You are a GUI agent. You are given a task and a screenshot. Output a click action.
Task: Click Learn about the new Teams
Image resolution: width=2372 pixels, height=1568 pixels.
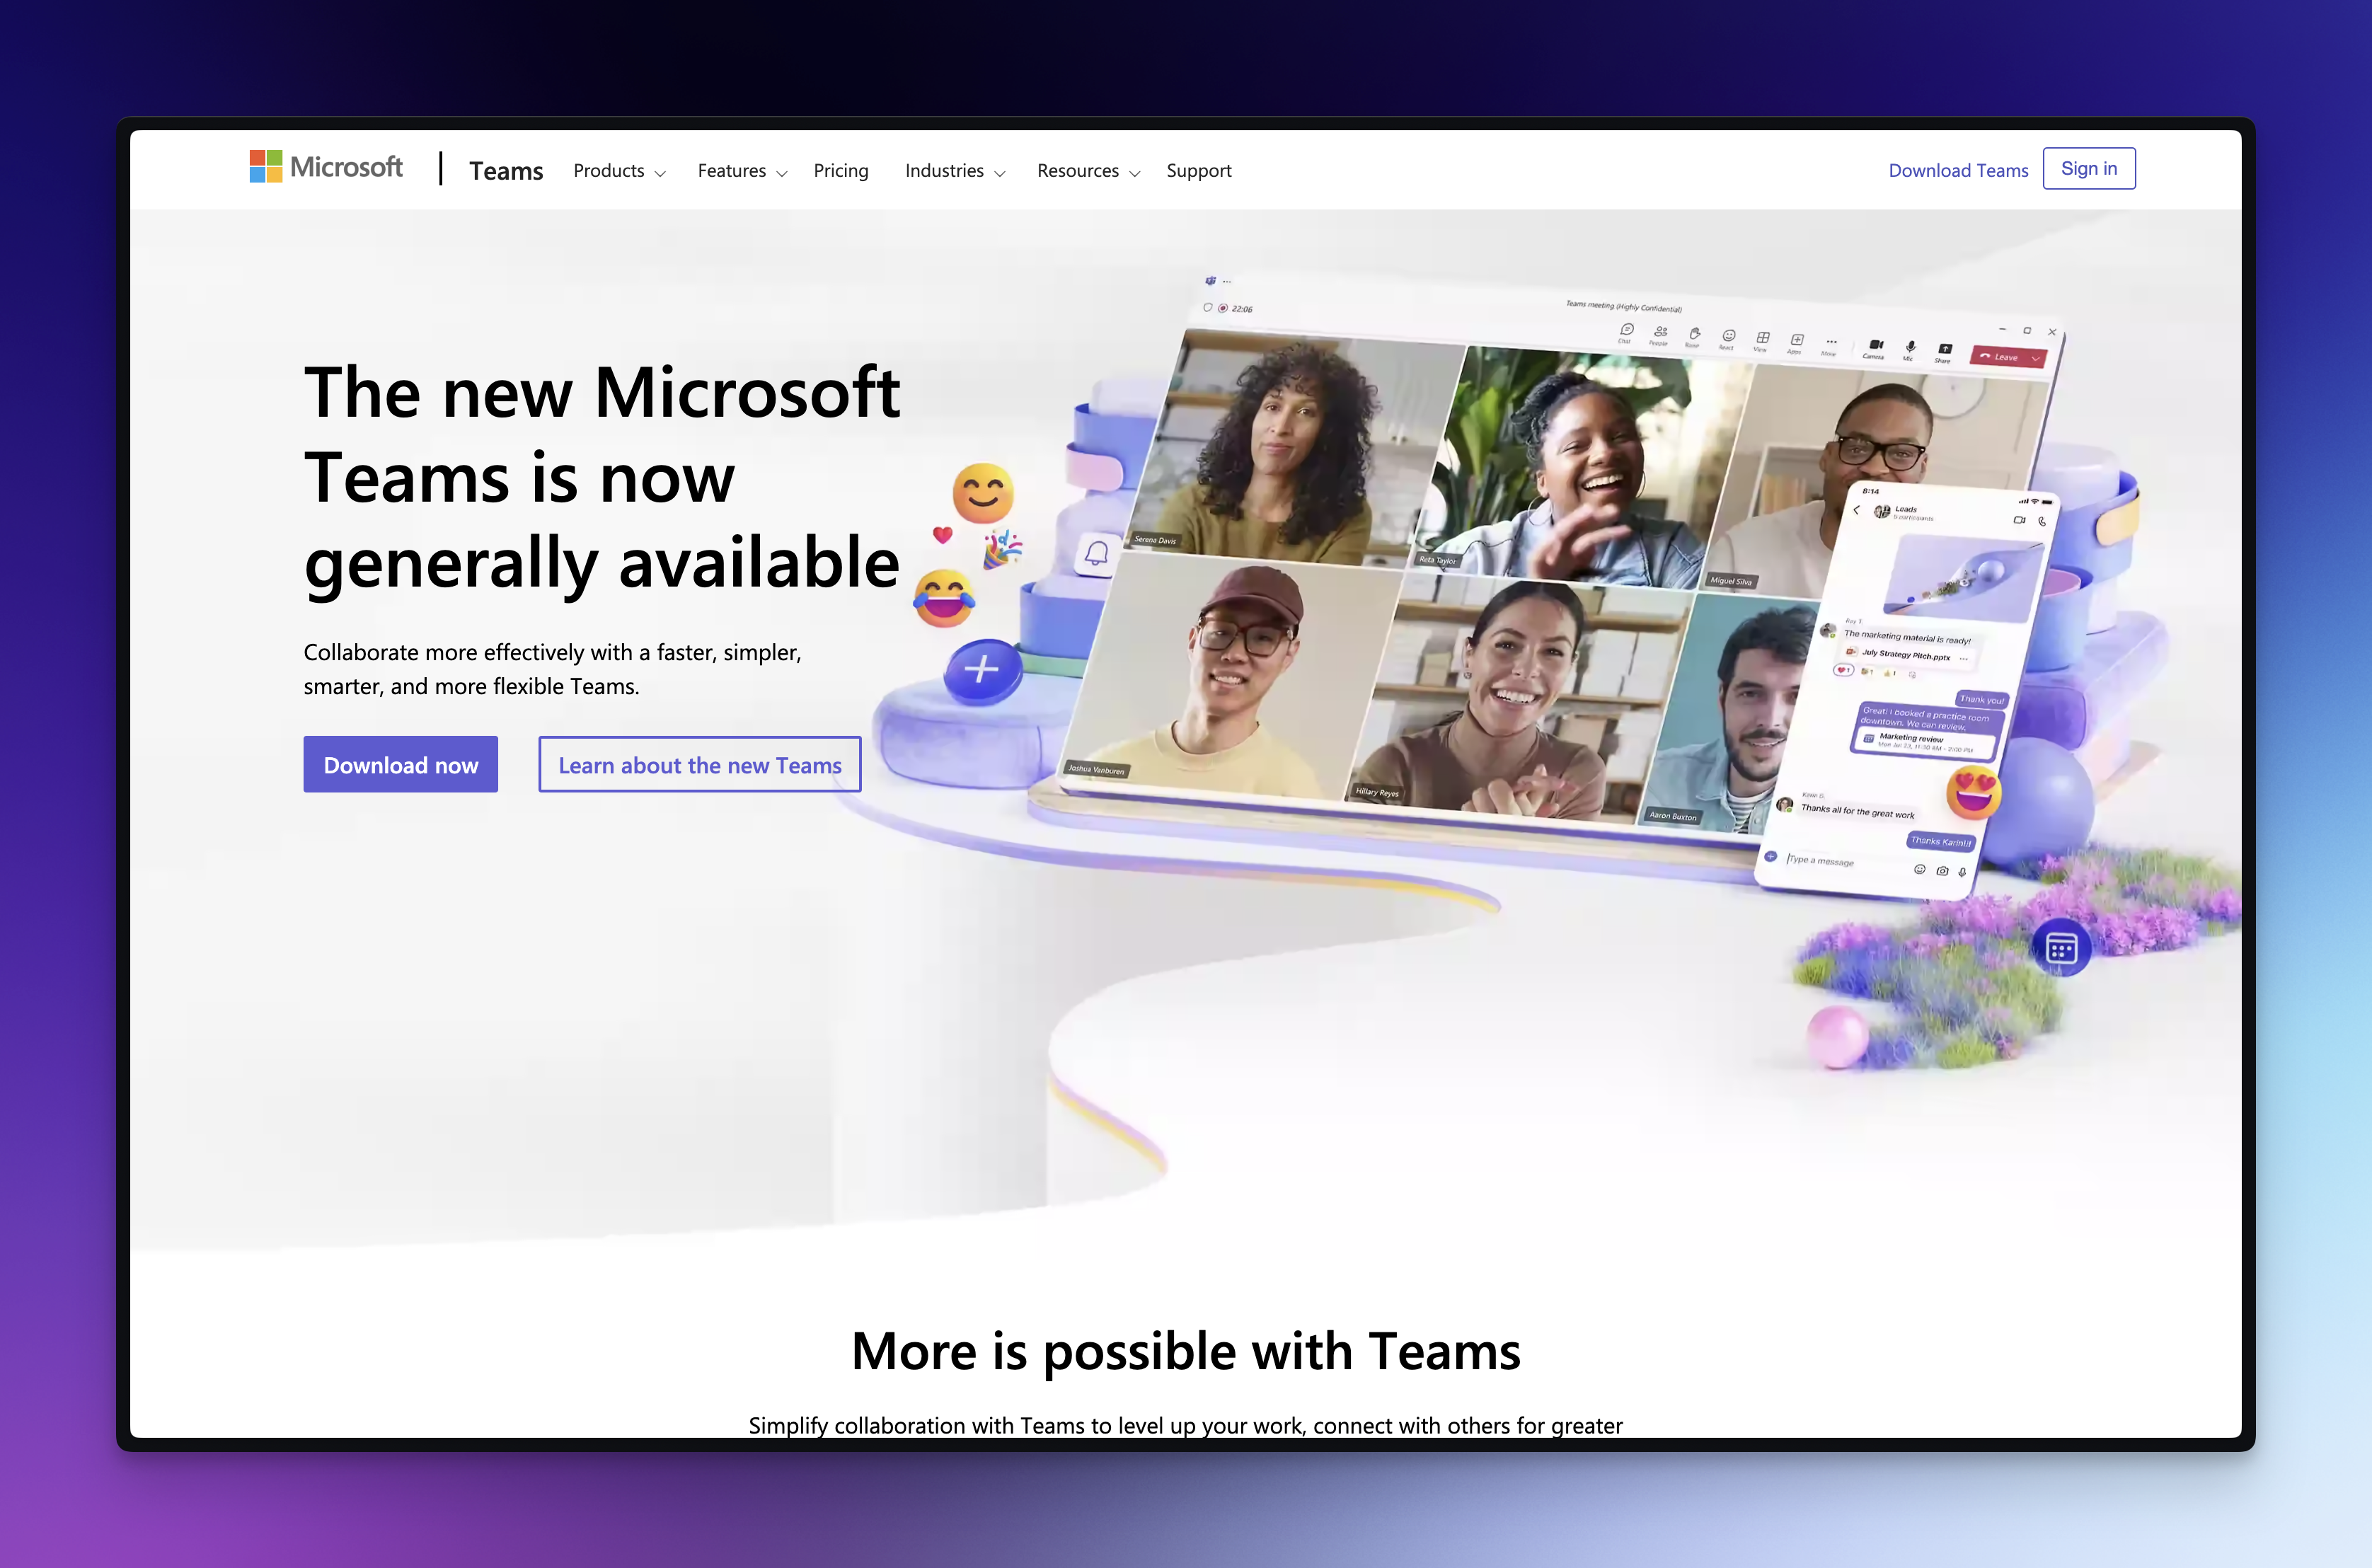click(x=699, y=765)
